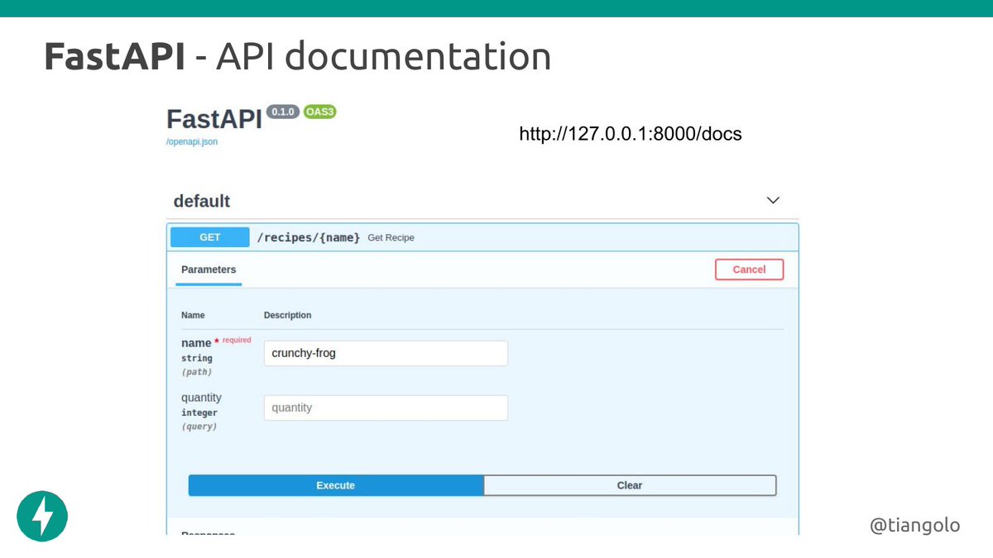This screenshot has height=558, width=993.
Task: Click the Description column header
Action: coord(288,315)
